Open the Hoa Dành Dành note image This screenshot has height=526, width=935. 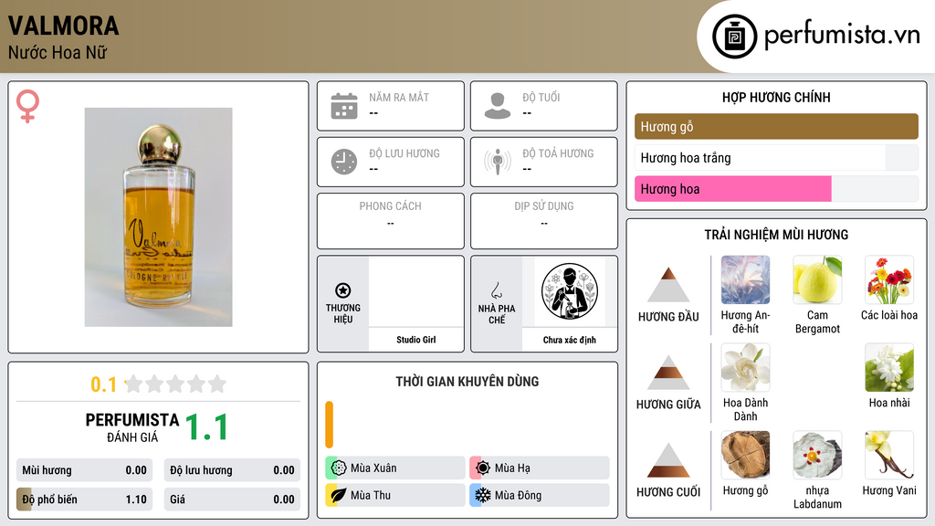pyautogui.click(x=745, y=367)
